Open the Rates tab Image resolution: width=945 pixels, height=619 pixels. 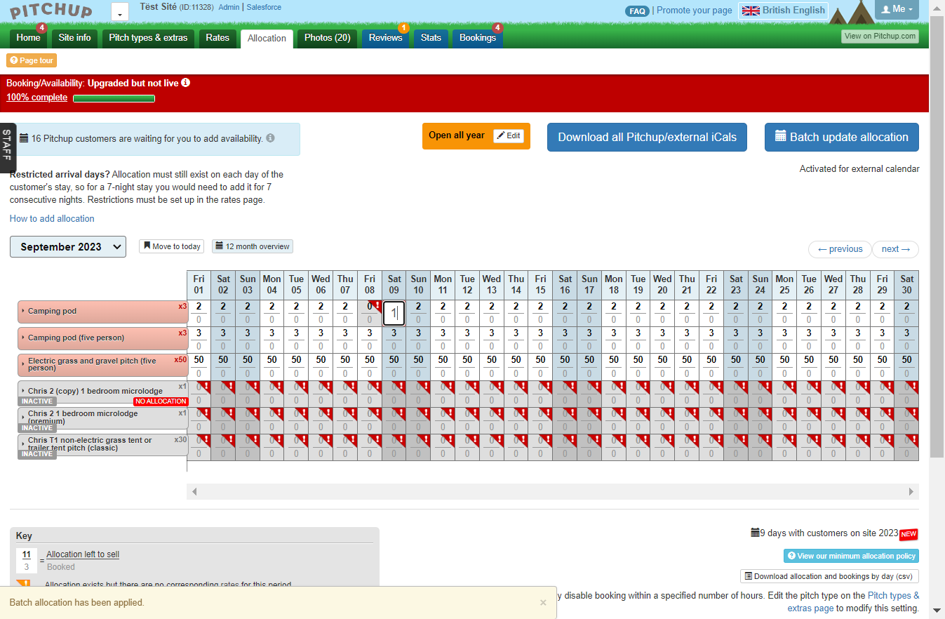[217, 38]
